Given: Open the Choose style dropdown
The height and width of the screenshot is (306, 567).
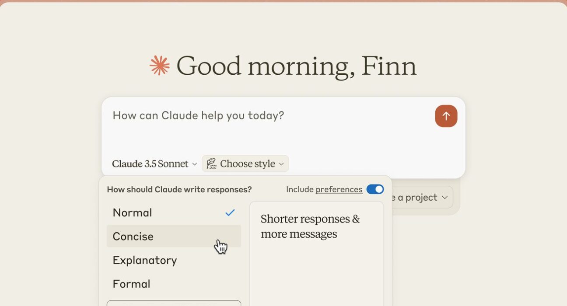Looking at the screenshot, I should (245, 163).
